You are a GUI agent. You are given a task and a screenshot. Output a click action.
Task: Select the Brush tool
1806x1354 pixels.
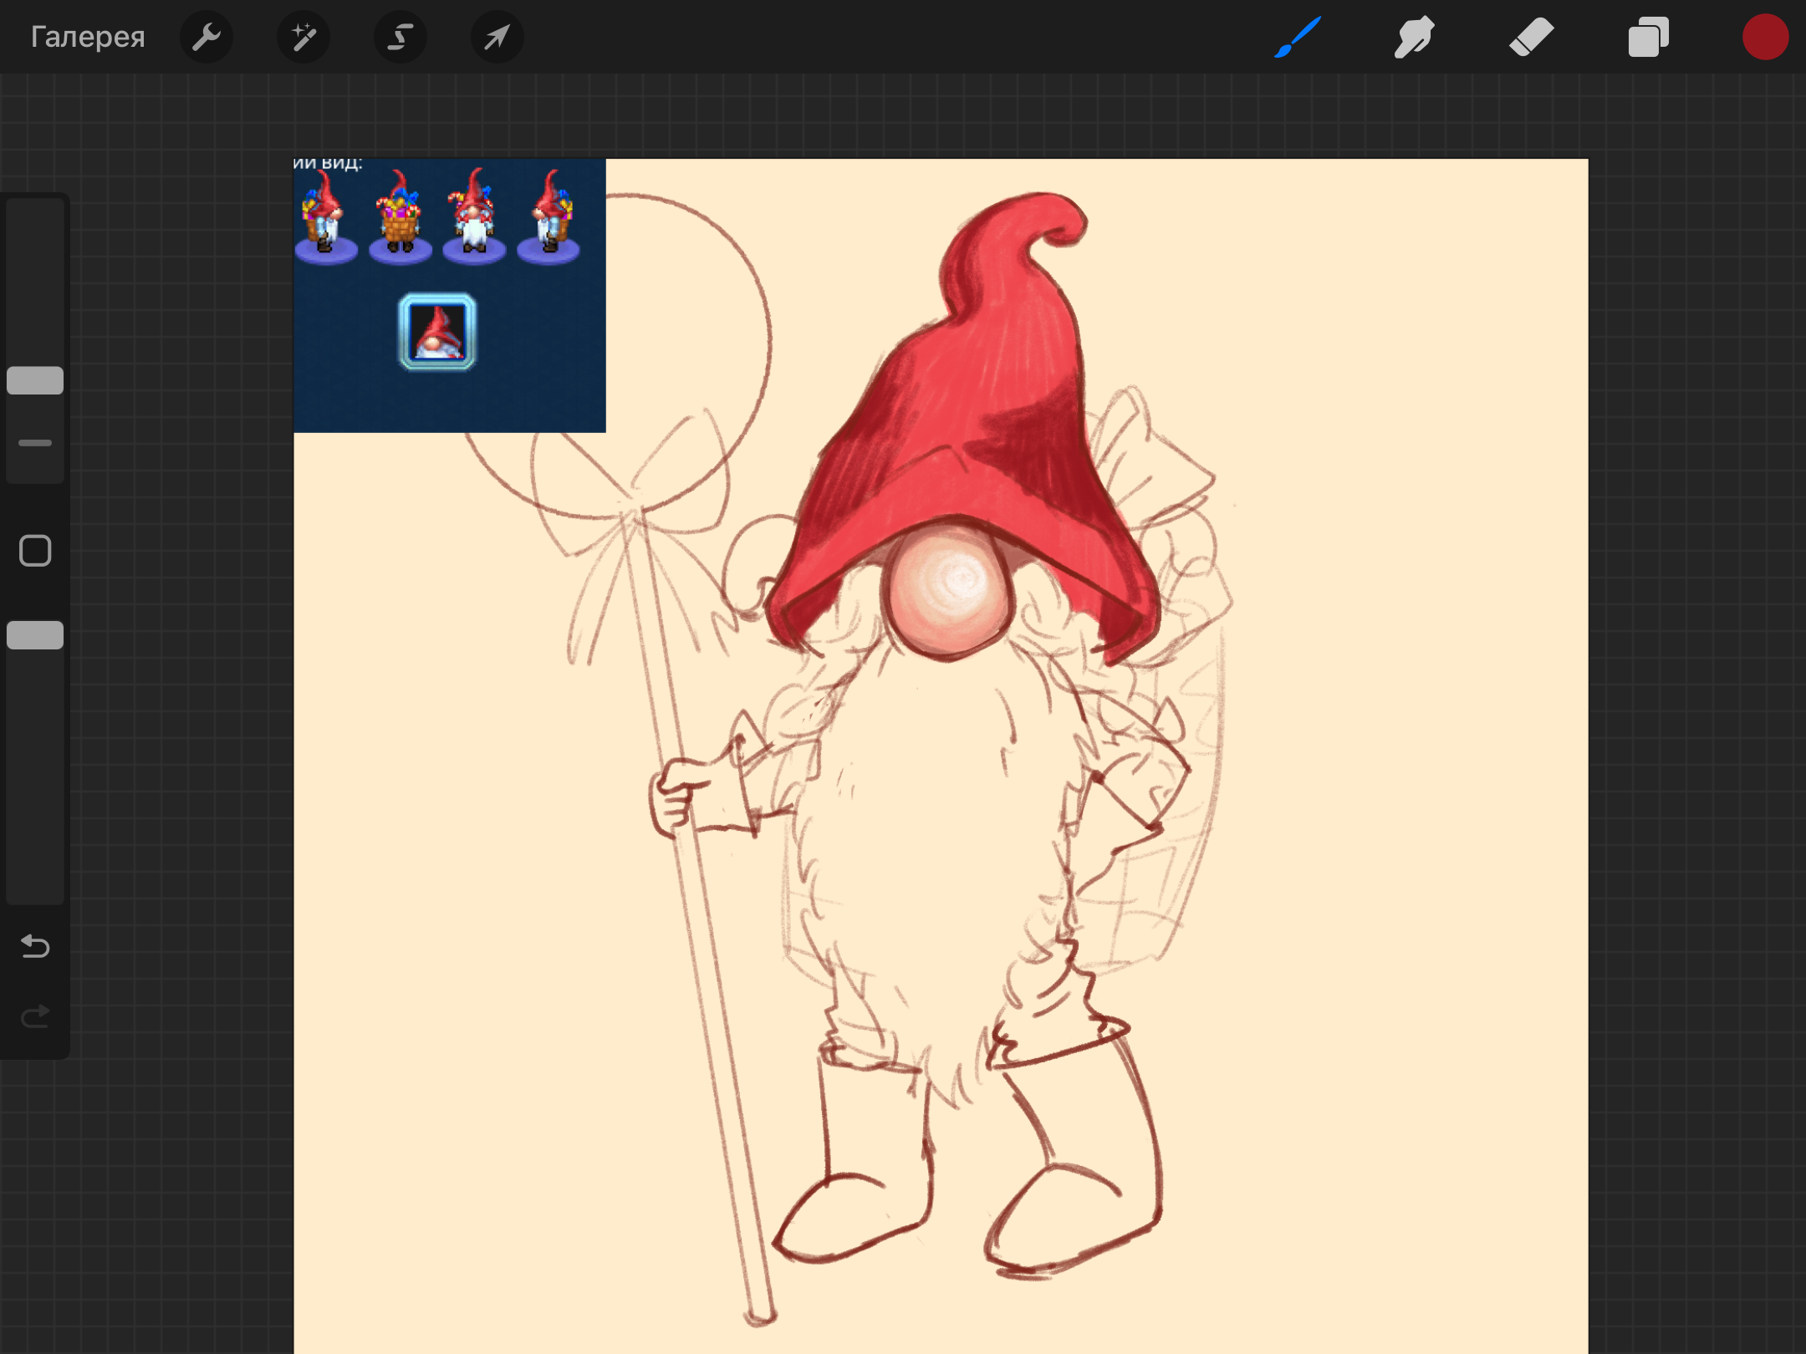(1298, 37)
